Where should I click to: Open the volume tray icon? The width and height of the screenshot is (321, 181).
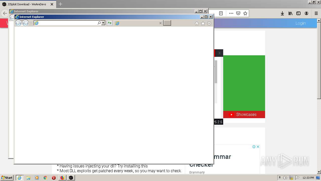(x=285, y=178)
